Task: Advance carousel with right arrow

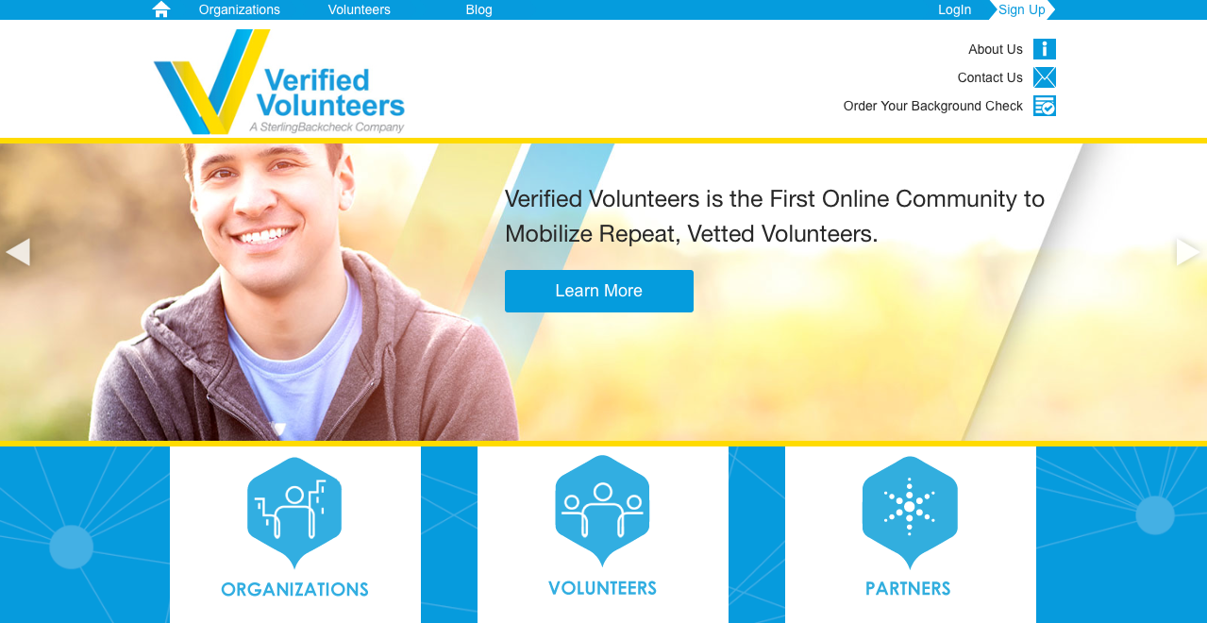Action: click(x=1188, y=252)
